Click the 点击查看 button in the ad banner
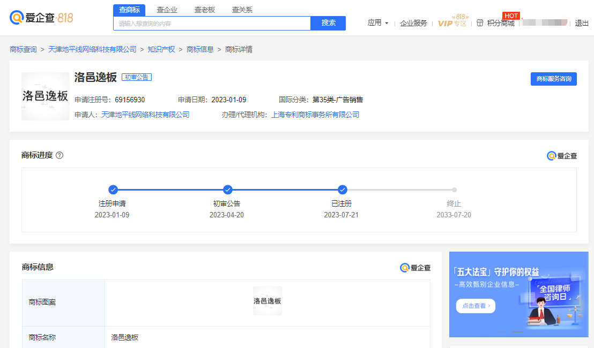The image size is (594, 348). point(476,306)
